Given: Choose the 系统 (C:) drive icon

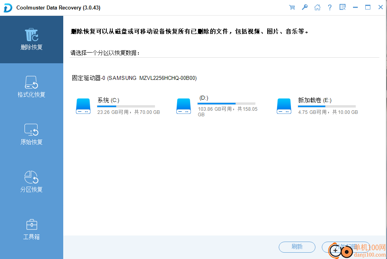Looking at the screenshot, I should point(83,106).
